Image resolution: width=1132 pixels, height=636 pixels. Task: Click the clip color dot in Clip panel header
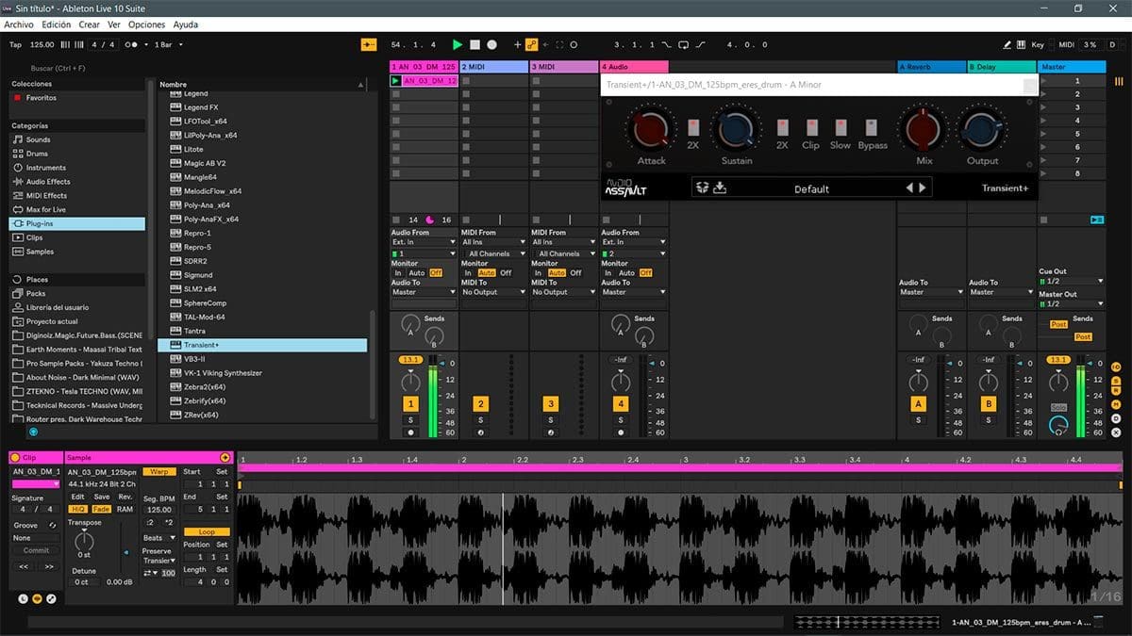[x=15, y=457]
